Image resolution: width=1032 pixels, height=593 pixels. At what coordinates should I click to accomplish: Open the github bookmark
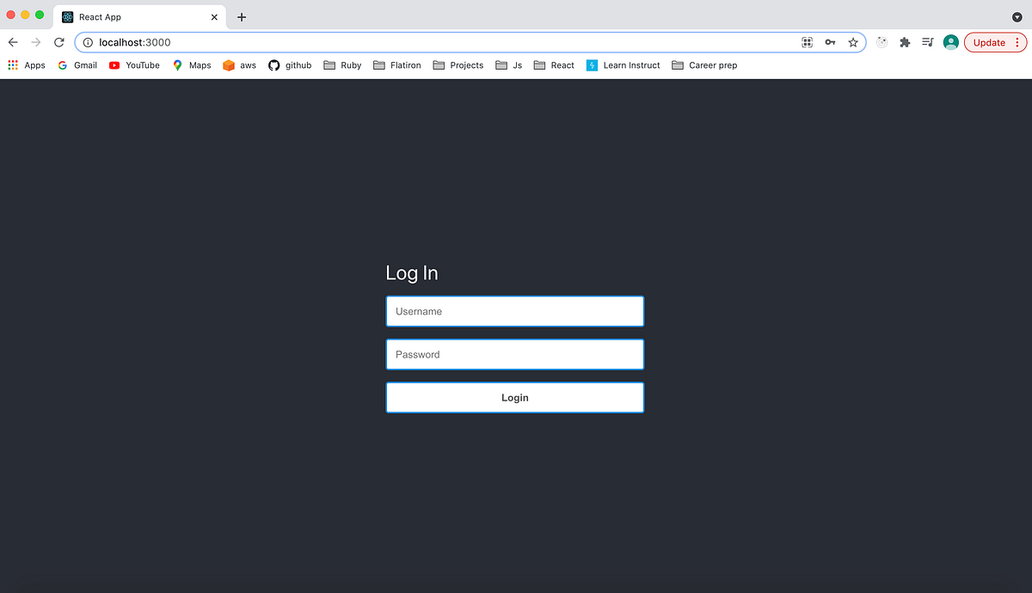[x=290, y=64]
